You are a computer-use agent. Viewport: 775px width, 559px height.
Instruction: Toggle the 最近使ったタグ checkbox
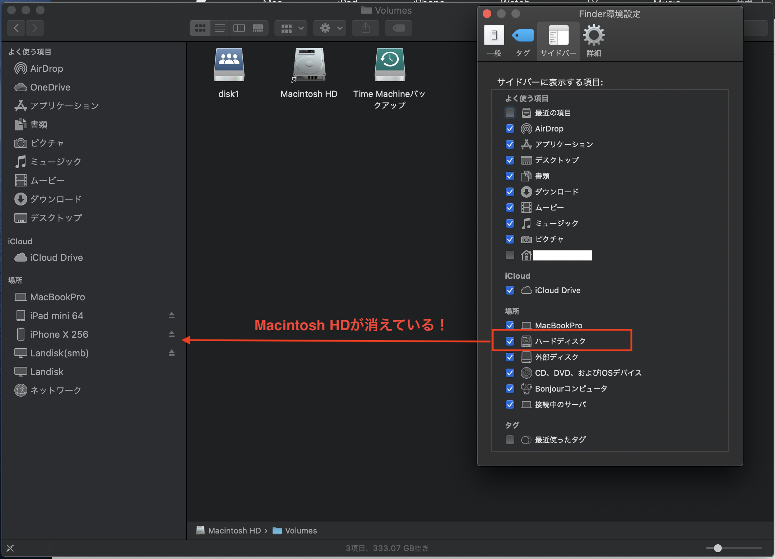coord(510,440)
